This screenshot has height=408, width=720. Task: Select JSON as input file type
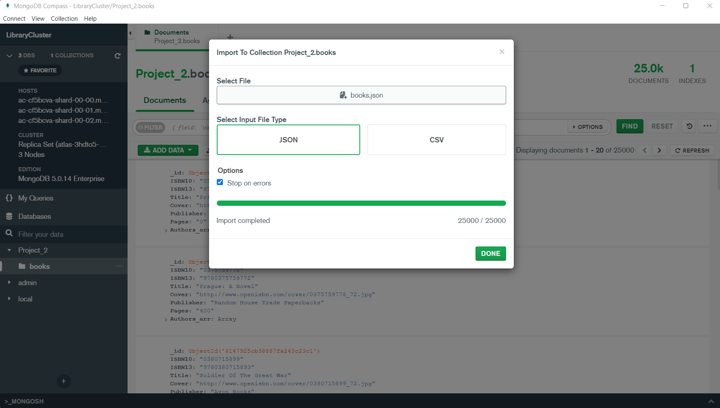(x=288, y=140)
